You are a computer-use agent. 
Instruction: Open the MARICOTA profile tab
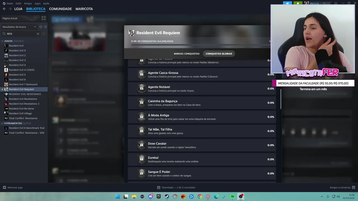pyautogui.click(x=84, y=9)
